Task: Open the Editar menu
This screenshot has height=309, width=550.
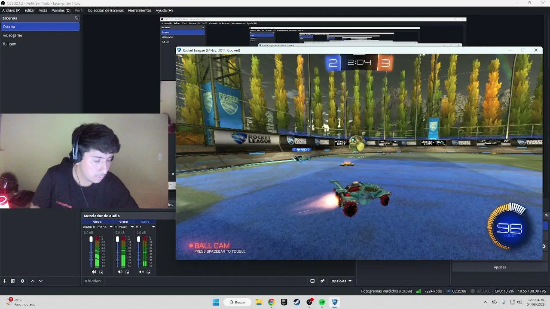Action: coord(30,10)
